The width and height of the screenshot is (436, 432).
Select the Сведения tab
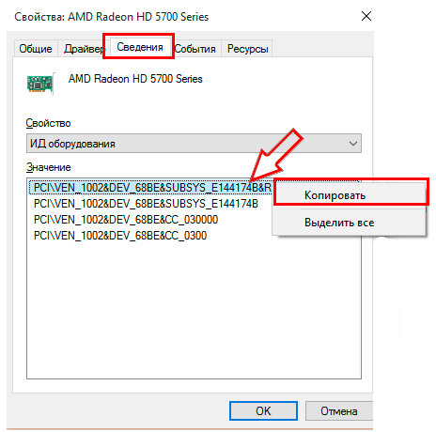tap(140, 47)
